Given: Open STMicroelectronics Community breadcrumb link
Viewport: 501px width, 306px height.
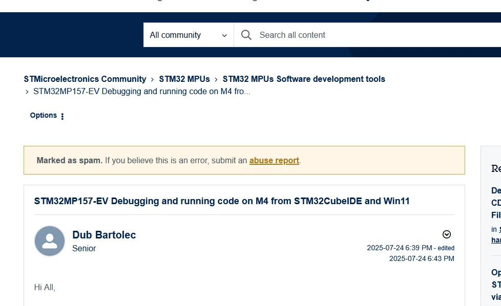Looking at the screenshot, I should tap(85, 79).
